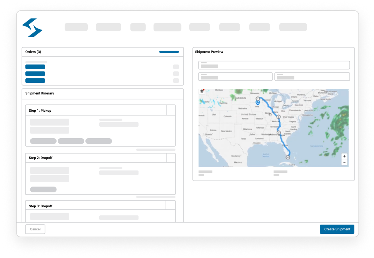The image size is (374, 258).
Task: Click the blue progress bar in Orders header
Action: point(169,52)
